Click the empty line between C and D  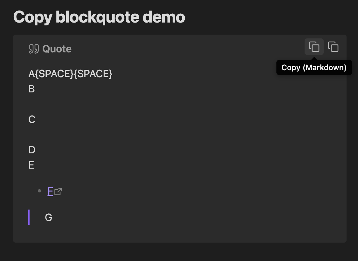click(95, 135)
